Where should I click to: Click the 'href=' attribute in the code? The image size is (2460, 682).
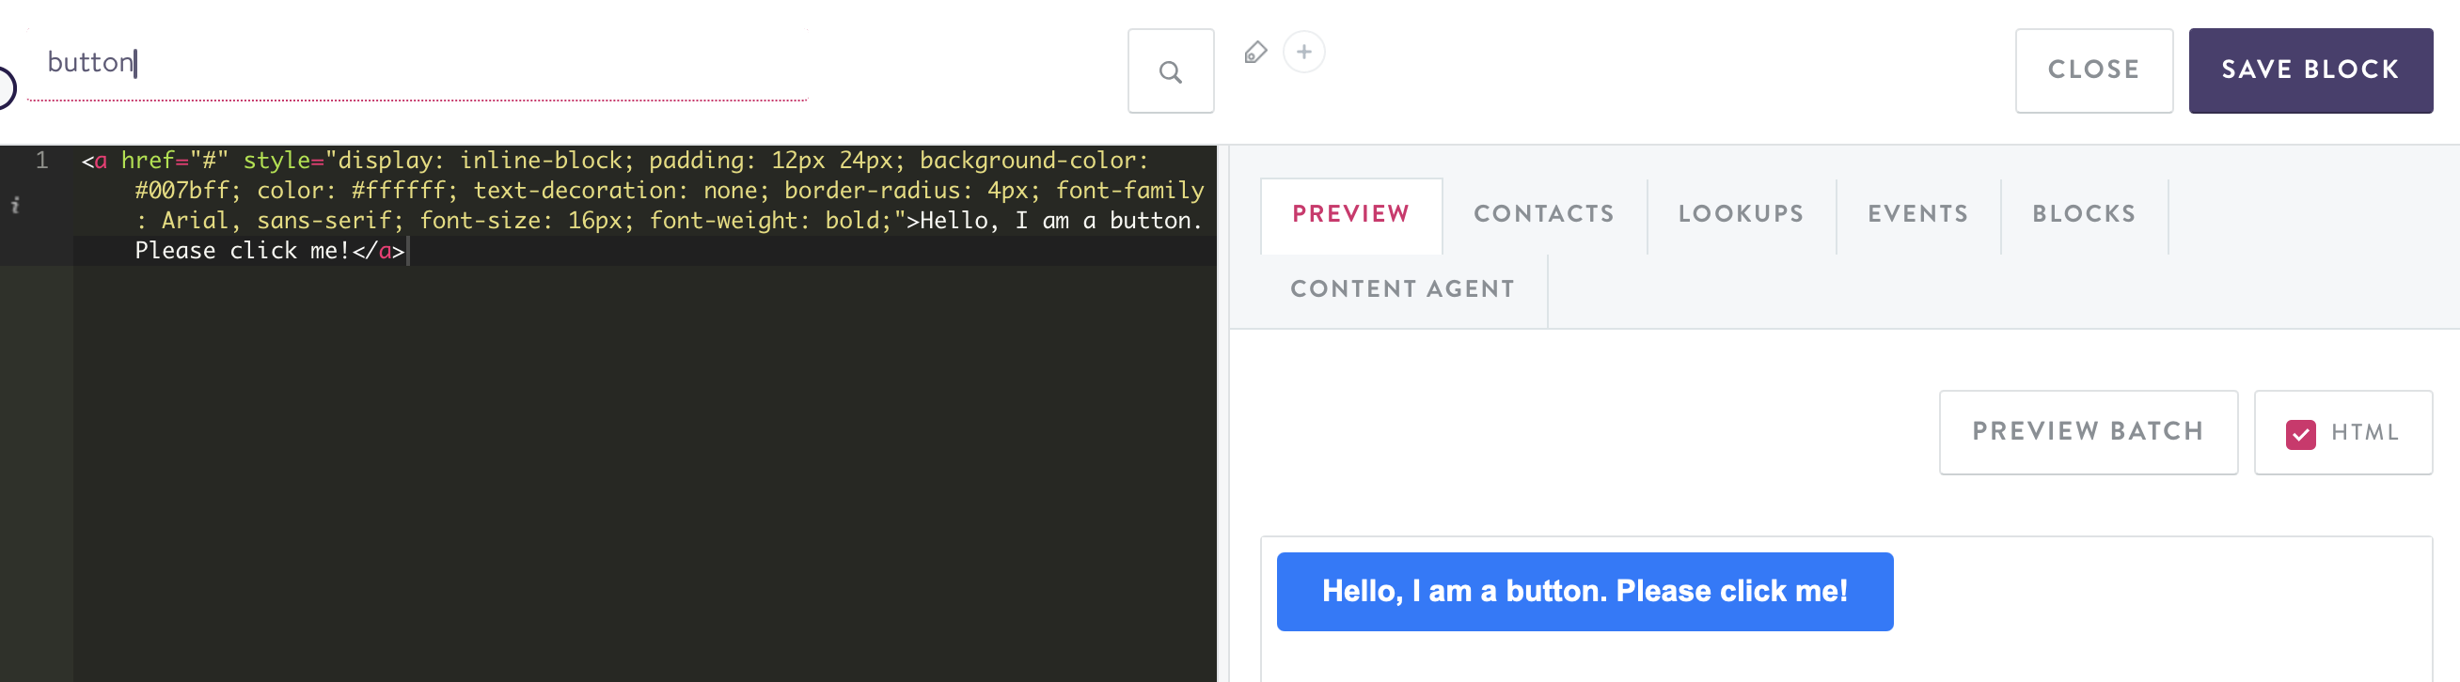[154, 161]
